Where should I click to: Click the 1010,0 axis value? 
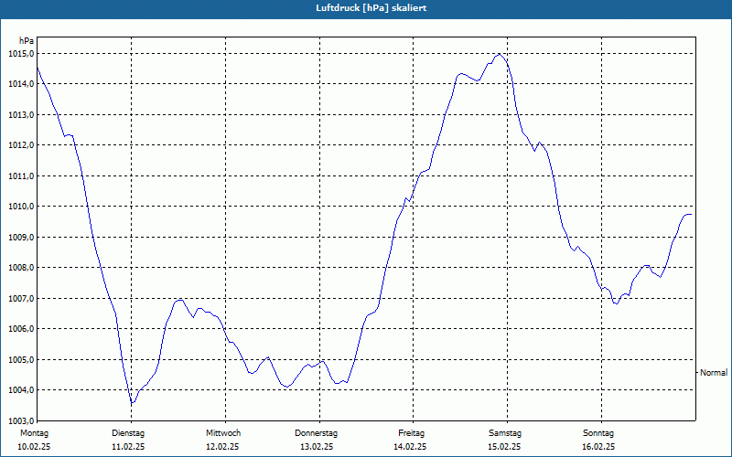click(x=21, y=207)
